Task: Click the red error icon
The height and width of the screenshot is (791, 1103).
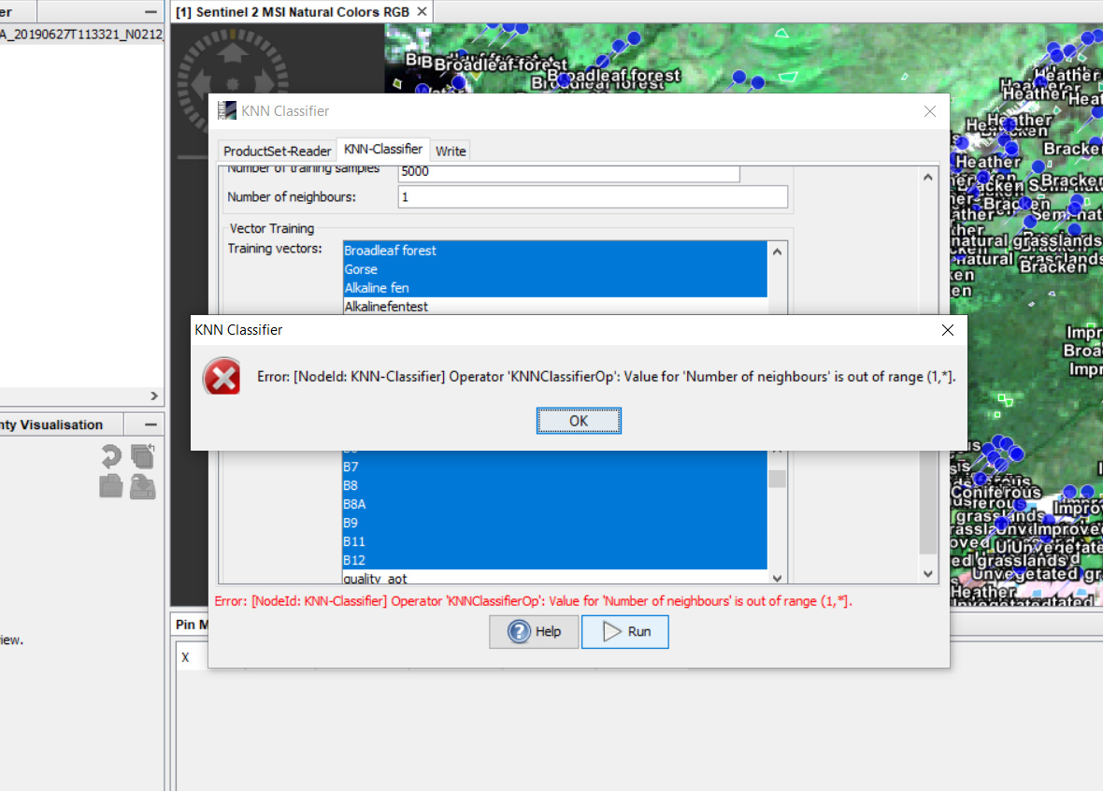Action: pyautogui.click(x=222, y=378)
